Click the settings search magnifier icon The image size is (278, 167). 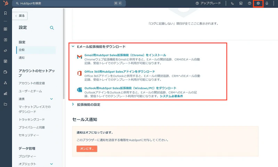[52, 28]
